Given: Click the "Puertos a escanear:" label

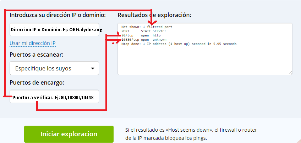Looking at the screenshot, I should pos(37,55).
